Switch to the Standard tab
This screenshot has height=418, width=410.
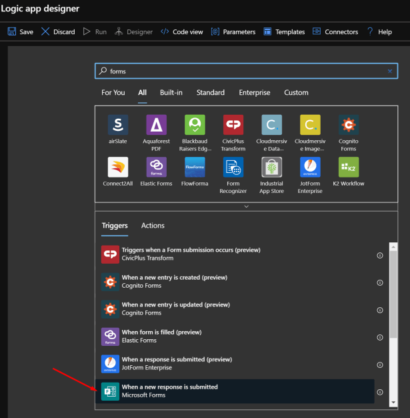tap(211, 93)
